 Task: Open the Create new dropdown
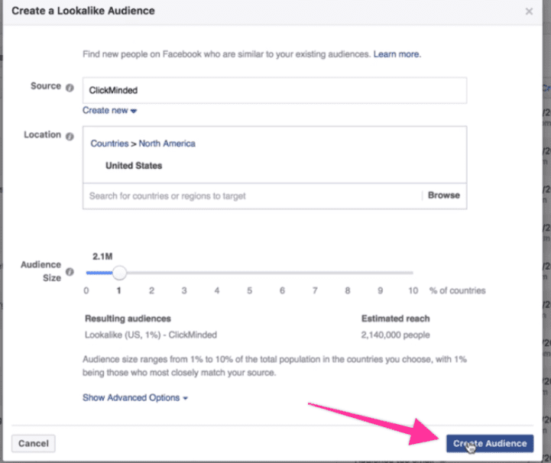pyautogui.click(x=109, y=111)
